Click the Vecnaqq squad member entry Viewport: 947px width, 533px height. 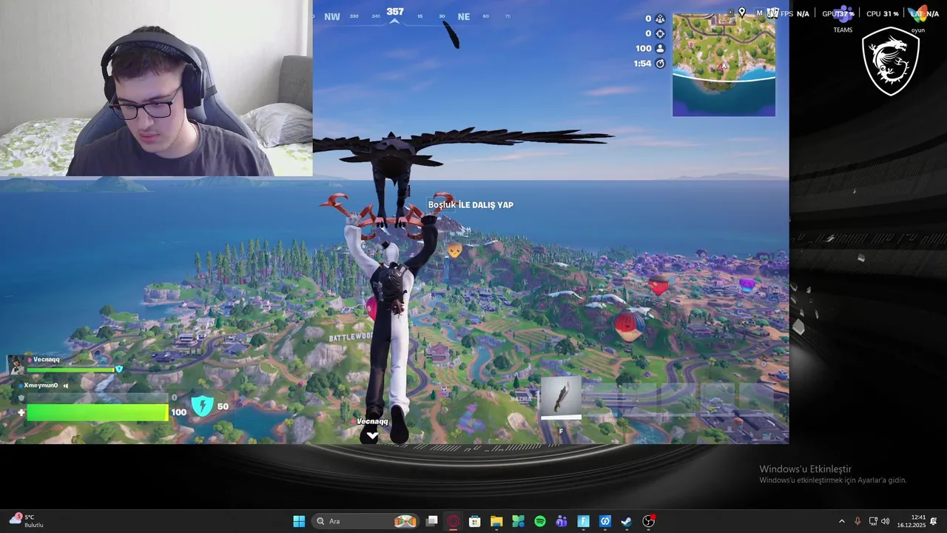(x=65, y=364)
